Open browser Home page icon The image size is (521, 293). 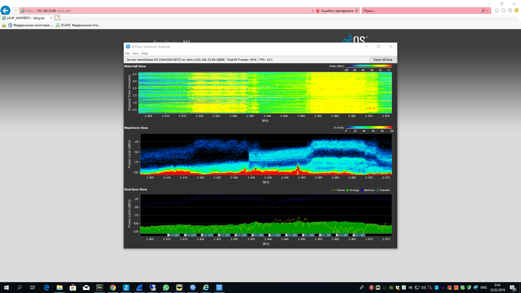pyautogui.click(x=497, y=11)
